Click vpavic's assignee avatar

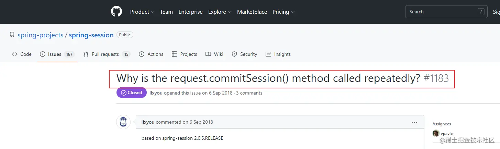436,134
